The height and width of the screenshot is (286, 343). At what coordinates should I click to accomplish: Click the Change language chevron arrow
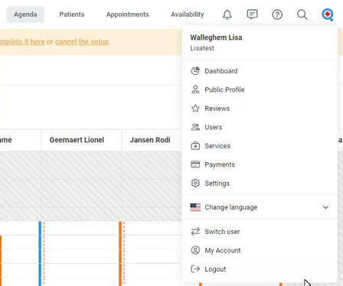tap(325, 207)
